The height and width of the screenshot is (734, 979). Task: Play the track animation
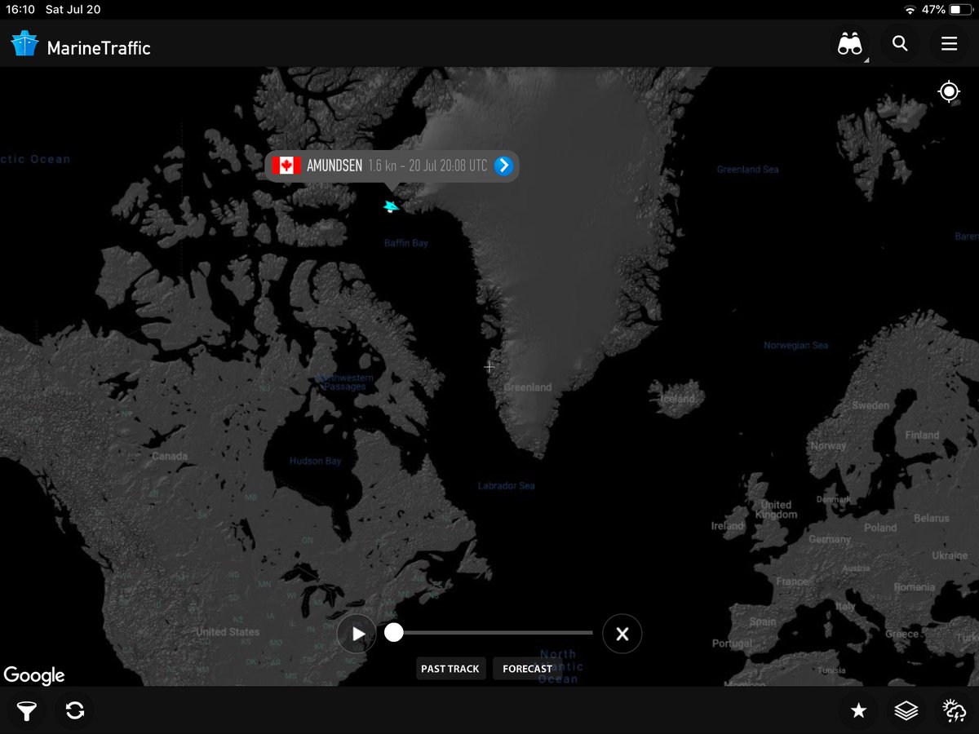coord(357,633)
